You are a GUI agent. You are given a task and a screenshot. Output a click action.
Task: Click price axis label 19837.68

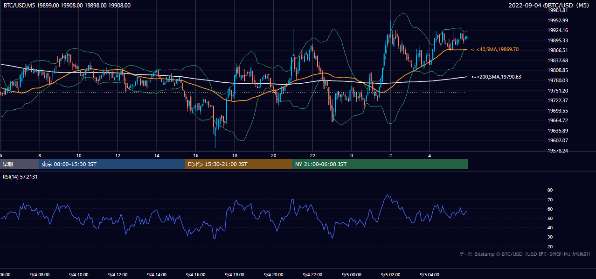point(558,60)
